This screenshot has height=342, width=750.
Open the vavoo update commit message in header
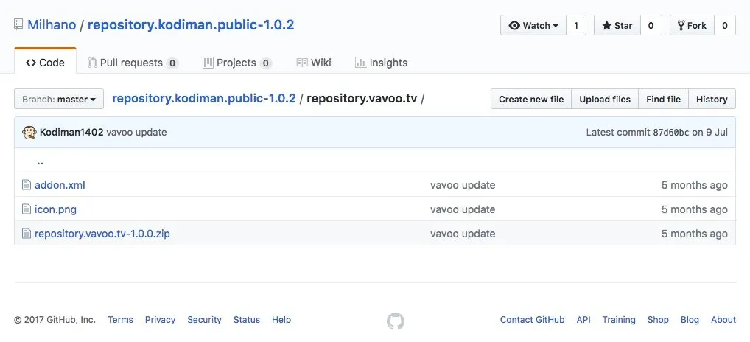pyautogui.click(x=137, y=132)
